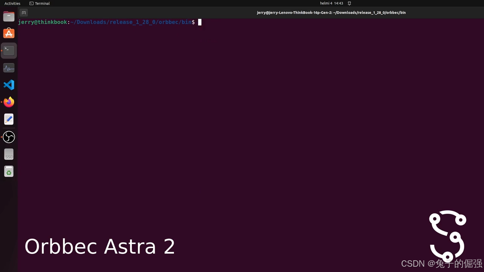Viewport: 484px width, 272px height.
Task: Click the notification bell icon in top bar
Action: tap(349, 3)
